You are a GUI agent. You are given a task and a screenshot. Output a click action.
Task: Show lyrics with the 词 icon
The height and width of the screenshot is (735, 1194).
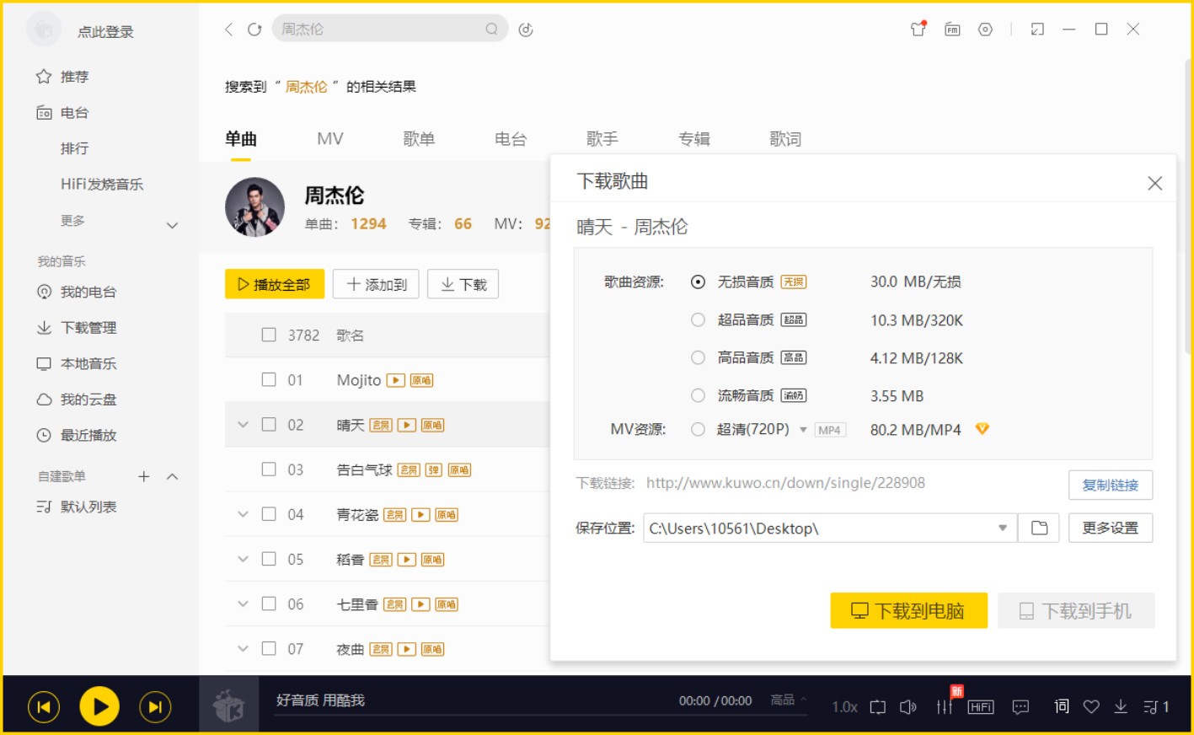pos(1062,706)
